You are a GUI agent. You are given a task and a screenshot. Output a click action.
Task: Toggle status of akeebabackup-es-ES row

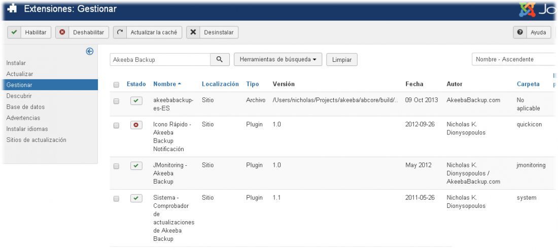(136, 101)
